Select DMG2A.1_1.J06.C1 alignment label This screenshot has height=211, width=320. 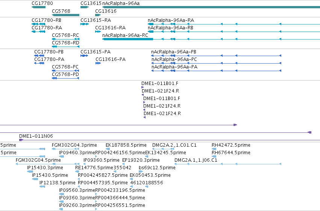coord(196,160)
